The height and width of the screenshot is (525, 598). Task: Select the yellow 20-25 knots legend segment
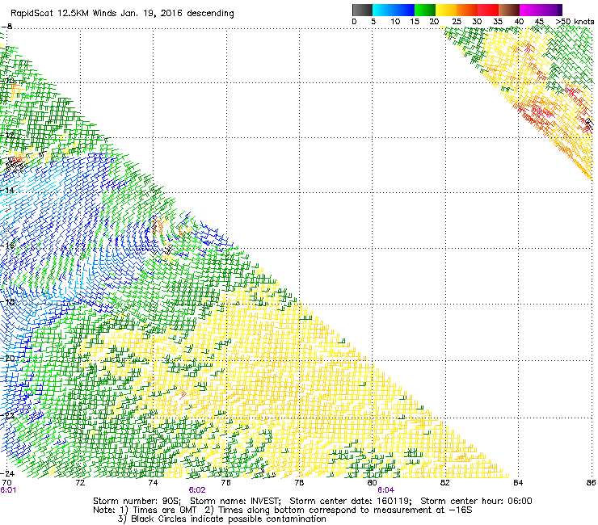[446, 10]
